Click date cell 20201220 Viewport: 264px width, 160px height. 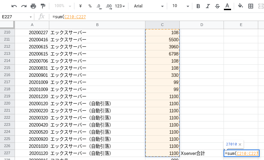pos(32,96)
